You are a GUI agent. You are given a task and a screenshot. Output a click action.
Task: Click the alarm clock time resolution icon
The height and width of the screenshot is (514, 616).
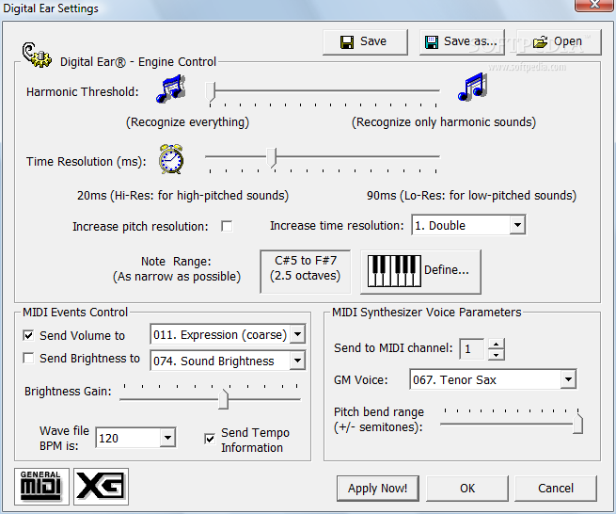tap(171, 159)
